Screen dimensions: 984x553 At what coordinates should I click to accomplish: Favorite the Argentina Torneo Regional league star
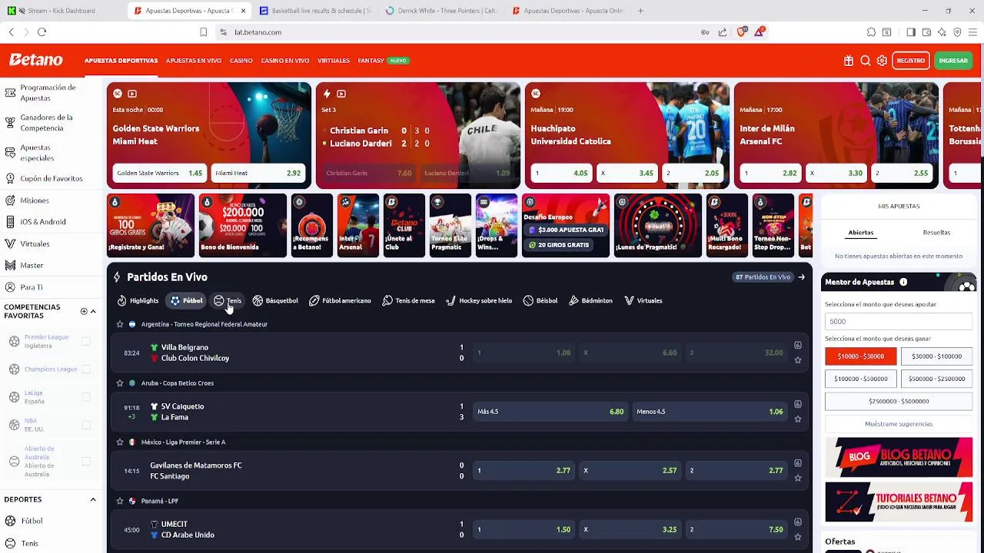120,324
